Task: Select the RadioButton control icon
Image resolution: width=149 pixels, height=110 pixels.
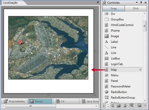Action: click(107, 92)
